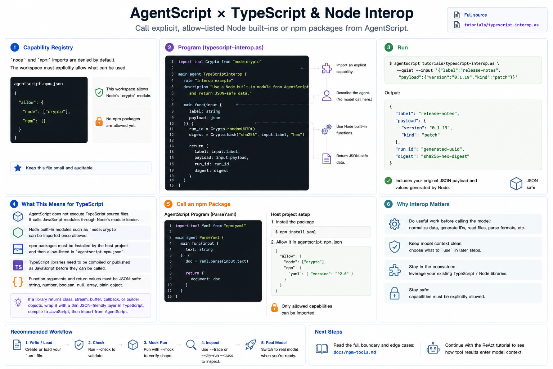The width and height of the screenshot is (553, 369).
Task: Click the Real Model rocket icon
Action: tap(251, 345)
